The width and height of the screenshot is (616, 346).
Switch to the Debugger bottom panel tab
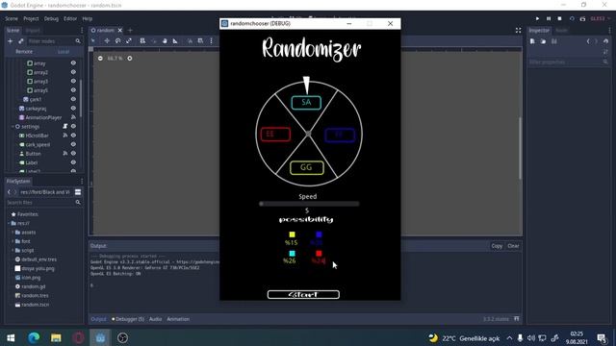[128, 319]
